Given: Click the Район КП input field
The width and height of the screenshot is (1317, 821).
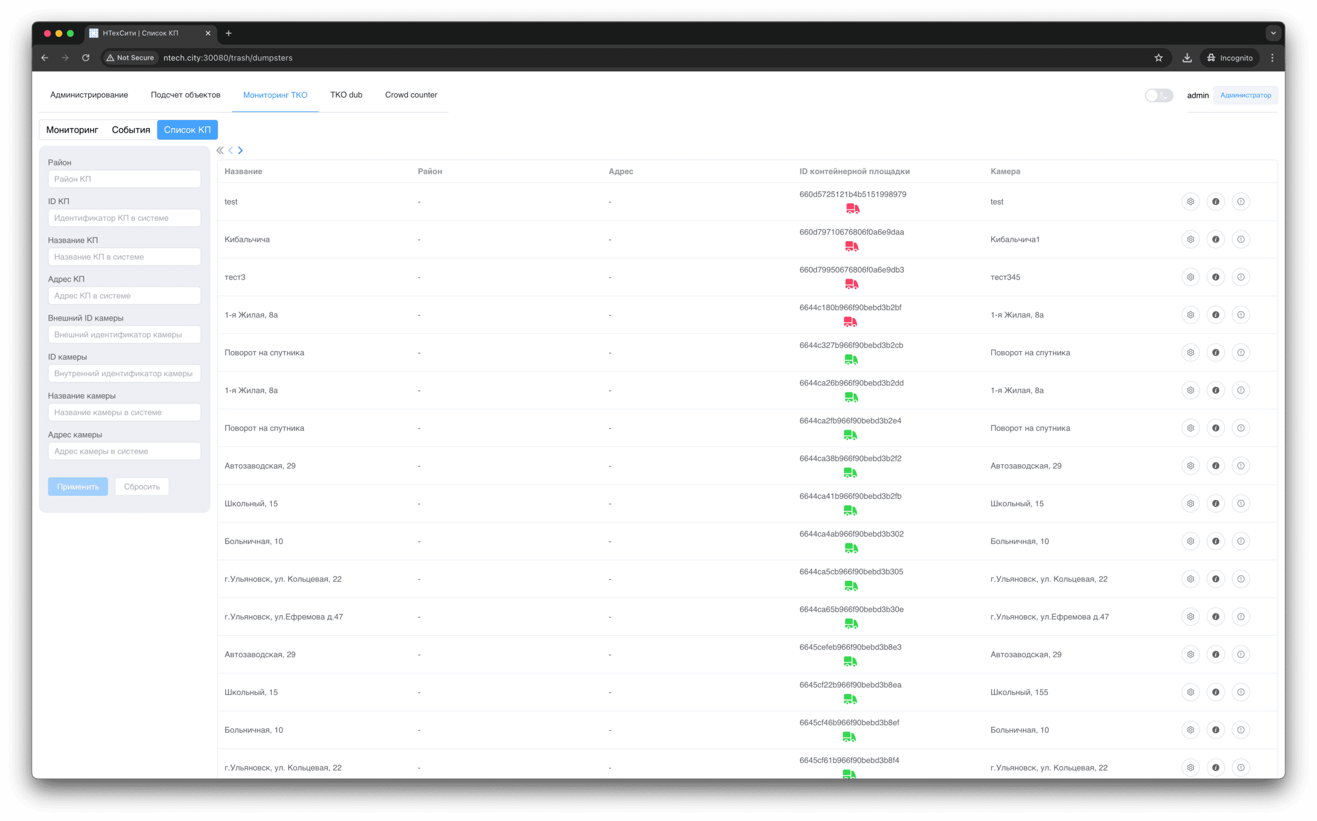Looking at the screenshot, I should [124, 179].
